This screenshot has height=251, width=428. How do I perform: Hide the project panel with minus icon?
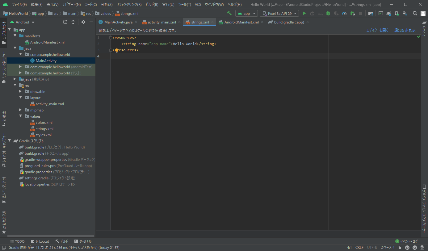(x=91, y=22)
